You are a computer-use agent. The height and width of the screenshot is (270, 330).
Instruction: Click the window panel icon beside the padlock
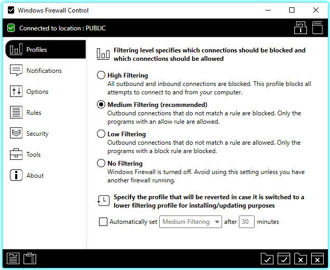pyautogui.click(x=317, y=28)
